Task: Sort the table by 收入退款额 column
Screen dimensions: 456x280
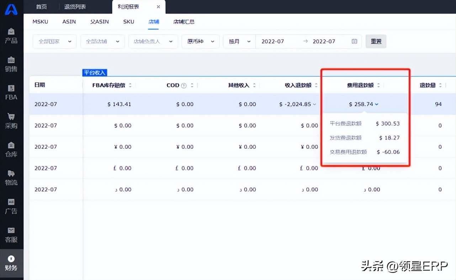Action: tap(316, 85)
